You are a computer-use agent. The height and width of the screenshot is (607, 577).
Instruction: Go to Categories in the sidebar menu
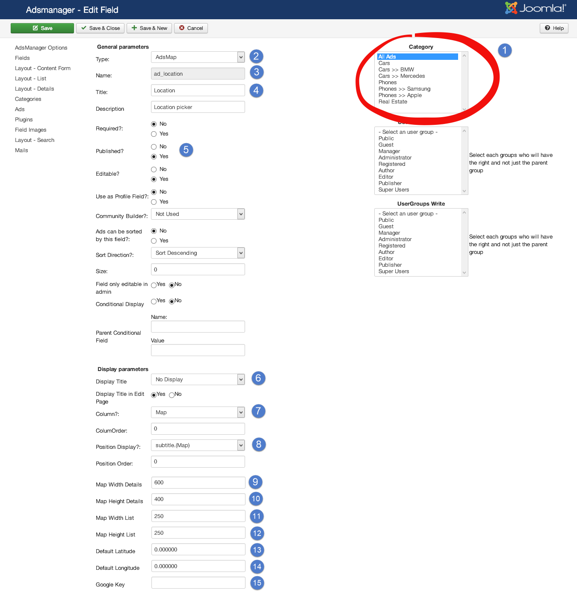pyautogui.click(x=28, y=99)
